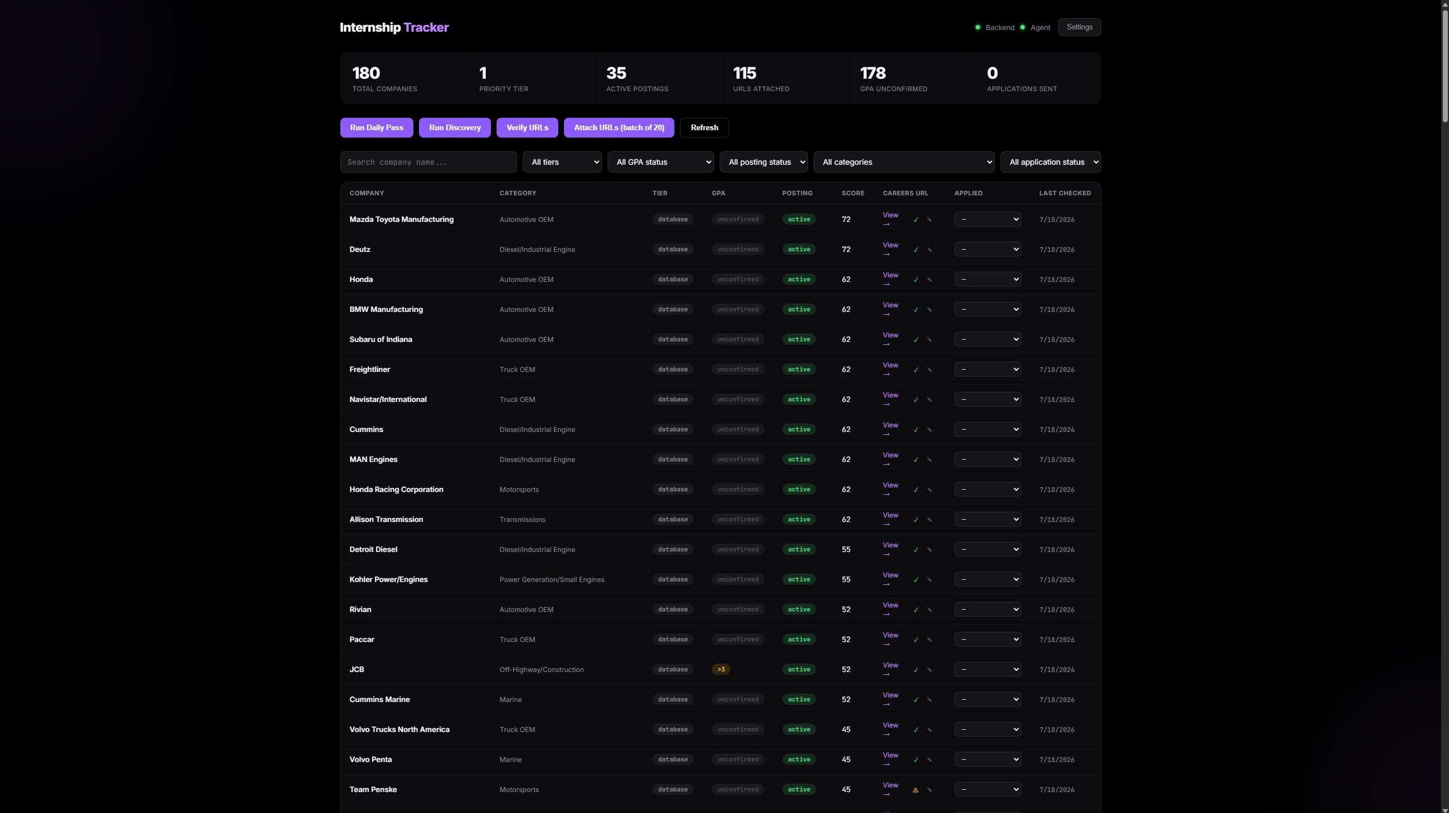Open the All application status dropdown

1050,162
